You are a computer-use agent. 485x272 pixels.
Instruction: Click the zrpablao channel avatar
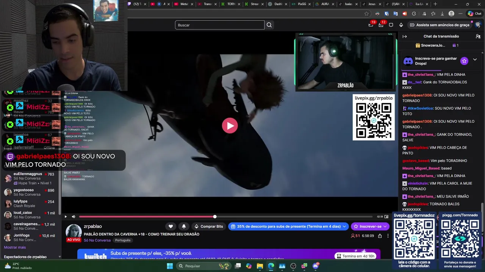point(74,231)
